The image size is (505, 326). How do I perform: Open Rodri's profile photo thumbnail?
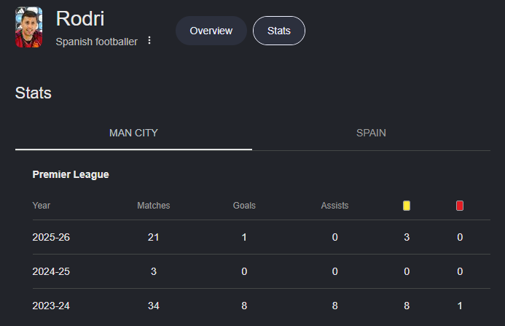pos(29,27)
